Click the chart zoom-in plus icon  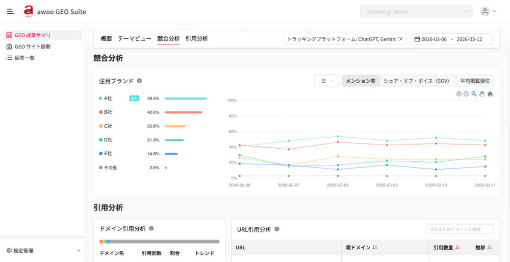[x=459, y=94]
